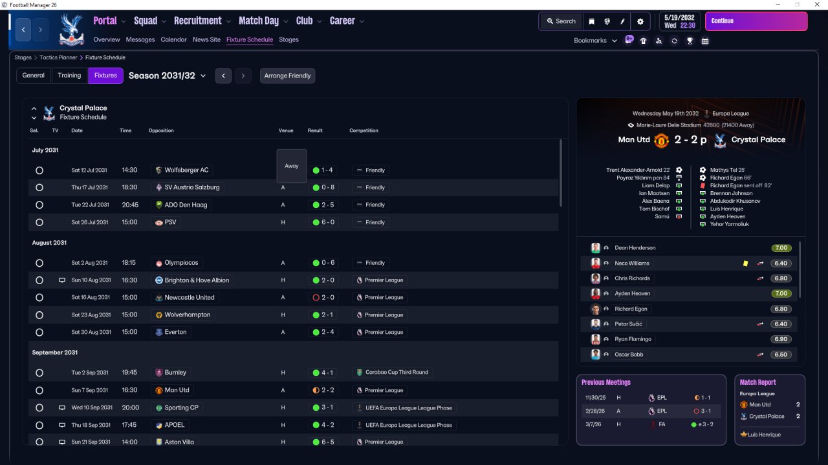Open the Match Report panel

770,409
